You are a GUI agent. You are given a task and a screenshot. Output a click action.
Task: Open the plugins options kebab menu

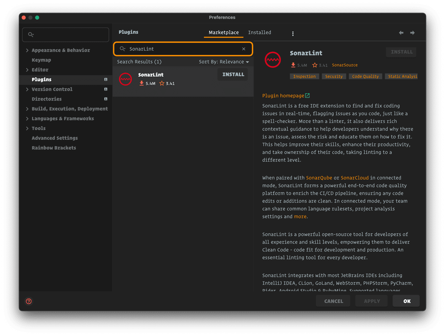pos(293,34)
